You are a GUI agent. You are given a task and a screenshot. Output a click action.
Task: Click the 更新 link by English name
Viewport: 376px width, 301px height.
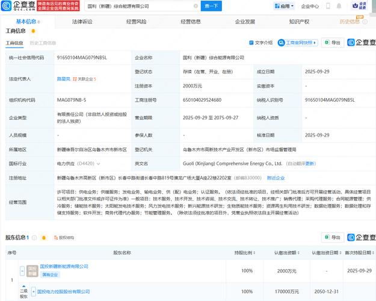(x=310, y=164)
